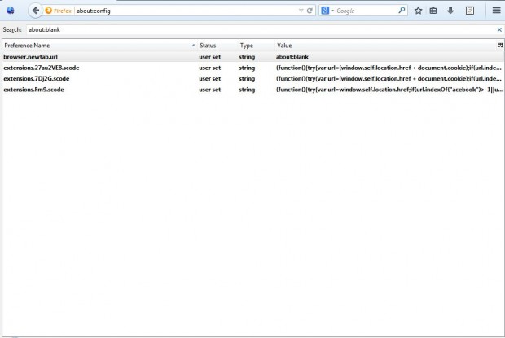Screen dimensions: 505x338
Task: Bookmark this page with the star
Action: click(418, 11)
